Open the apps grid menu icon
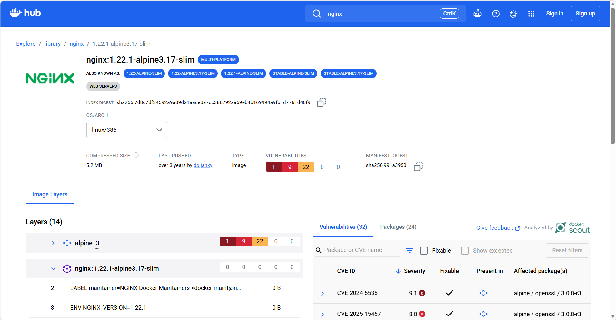The image size is (616, 320). [531, 14]
